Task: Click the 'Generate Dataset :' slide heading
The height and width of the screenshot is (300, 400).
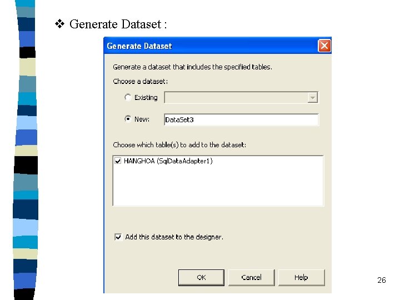Action: click(118, 24)
